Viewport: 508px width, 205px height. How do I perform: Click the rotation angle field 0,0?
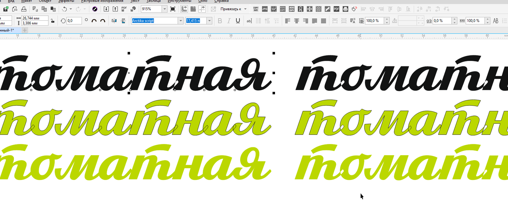click(x=74, y=21)
